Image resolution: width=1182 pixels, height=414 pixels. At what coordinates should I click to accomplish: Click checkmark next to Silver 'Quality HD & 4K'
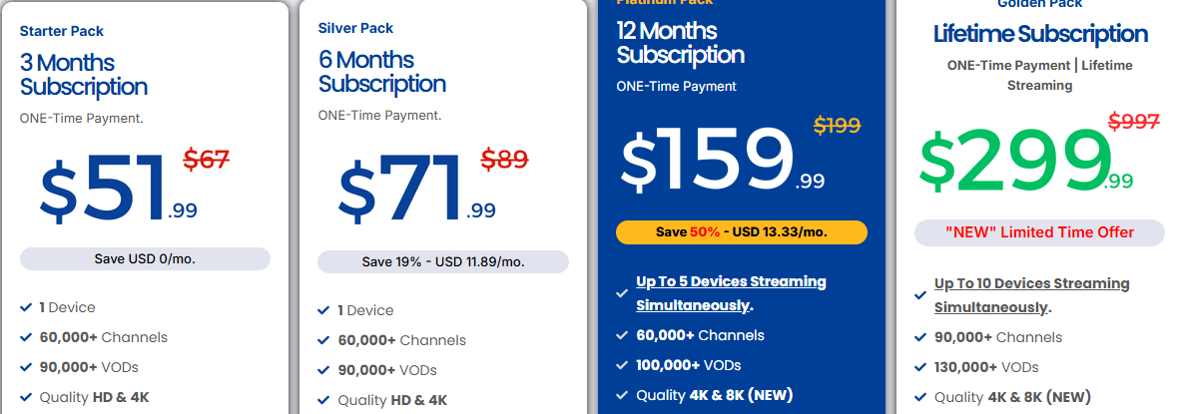pyautogui.click(x=323, y=400)
